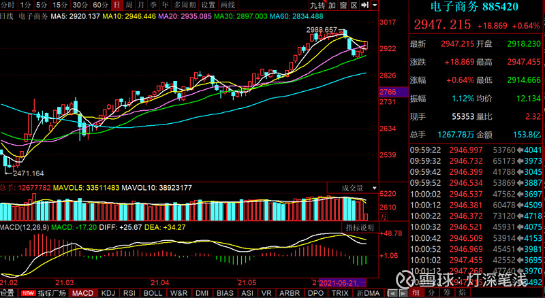Viewport: 545px width, 298px height.
Task: Select the BIAS indicator tab
Action: (x=225, y=293)
